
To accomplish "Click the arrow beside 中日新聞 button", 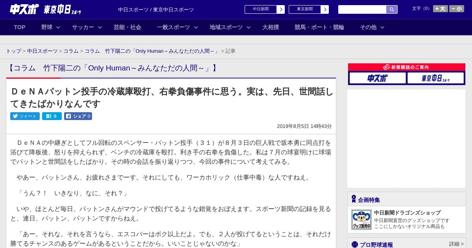I will point(281,9).
